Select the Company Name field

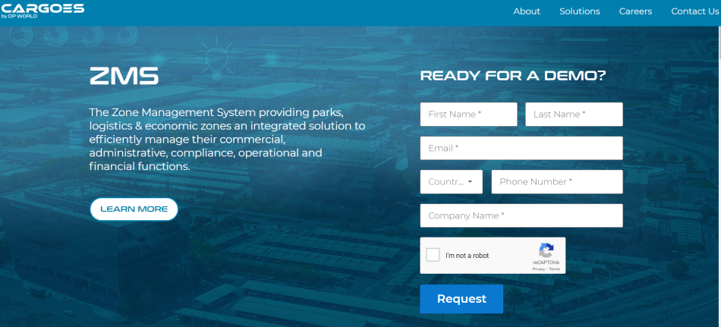pos(521,215)
